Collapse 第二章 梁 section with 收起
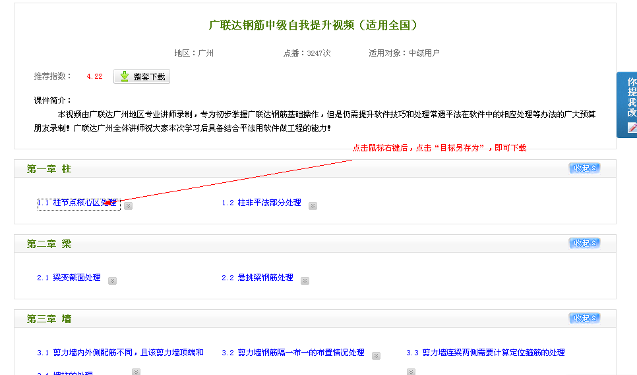This screenshot has width=637, height=375. point(585,243)
